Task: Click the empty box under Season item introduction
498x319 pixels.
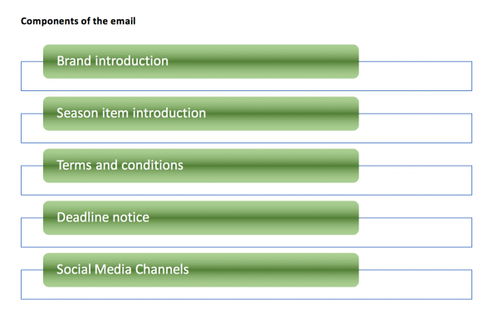Action: point(247,137)
